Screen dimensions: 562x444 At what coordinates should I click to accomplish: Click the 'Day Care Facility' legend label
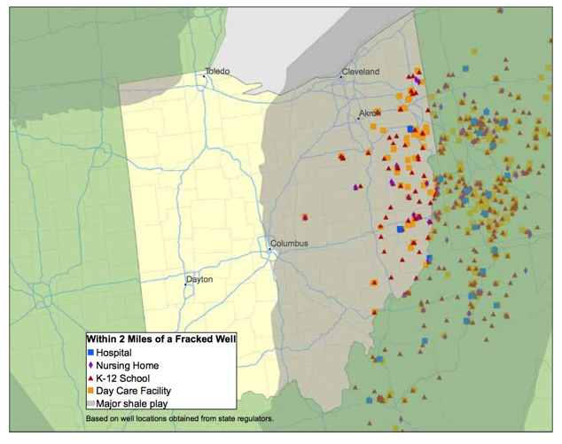133,391
